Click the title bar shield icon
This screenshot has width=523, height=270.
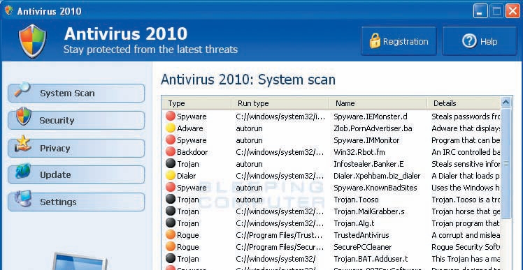tap(8, 10)
